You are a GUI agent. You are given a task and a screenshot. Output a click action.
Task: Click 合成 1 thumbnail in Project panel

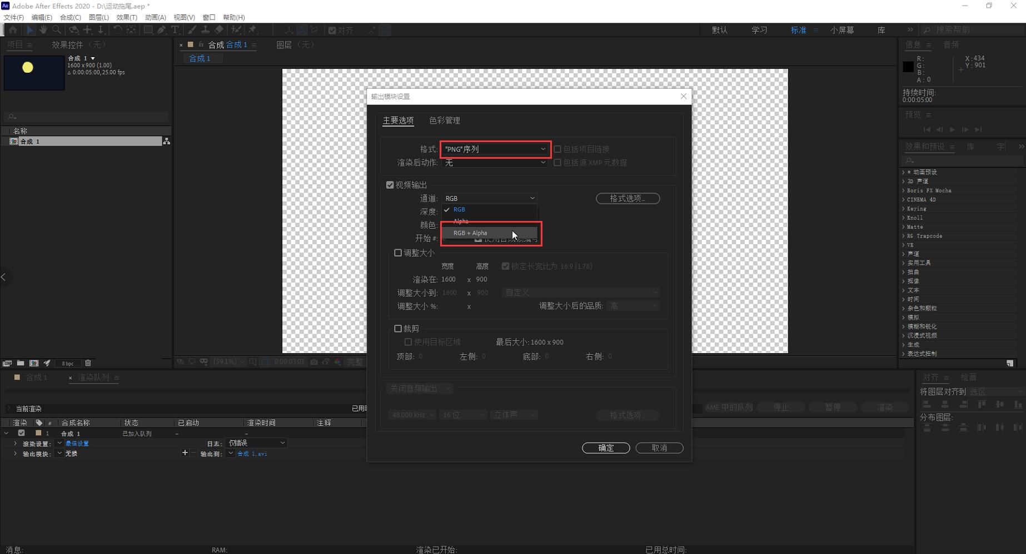(34, 72)
